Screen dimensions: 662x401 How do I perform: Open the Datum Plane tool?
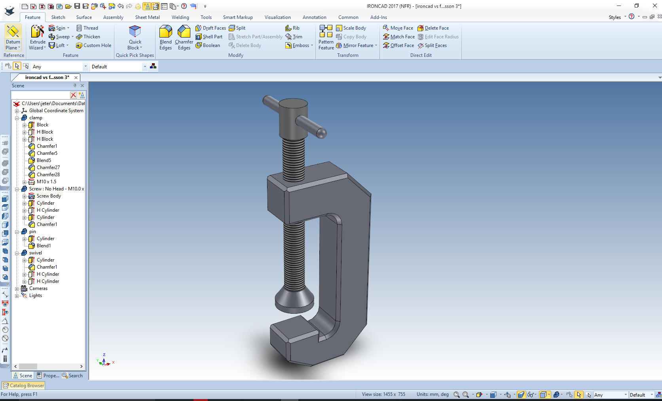tap(13, 38)
